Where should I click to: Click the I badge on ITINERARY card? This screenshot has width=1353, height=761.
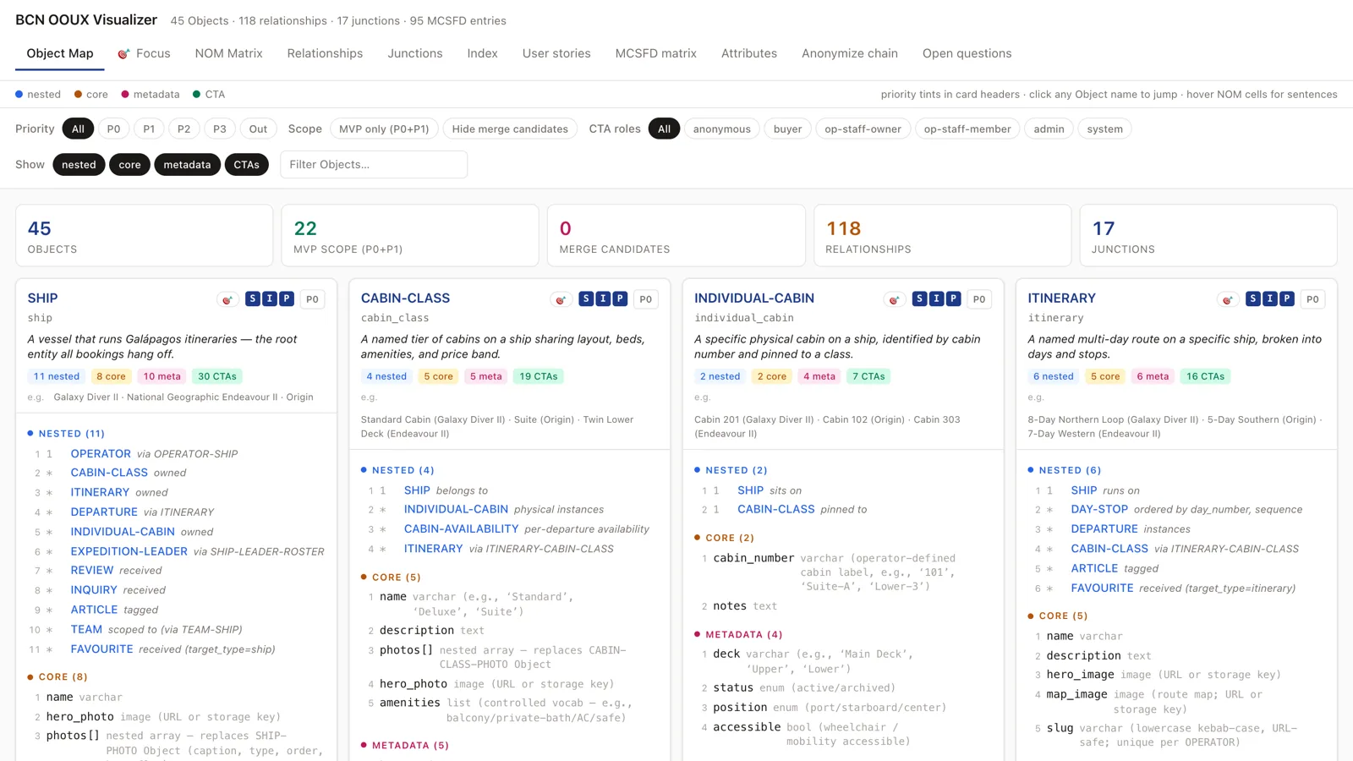click(x=1270, y=298)
